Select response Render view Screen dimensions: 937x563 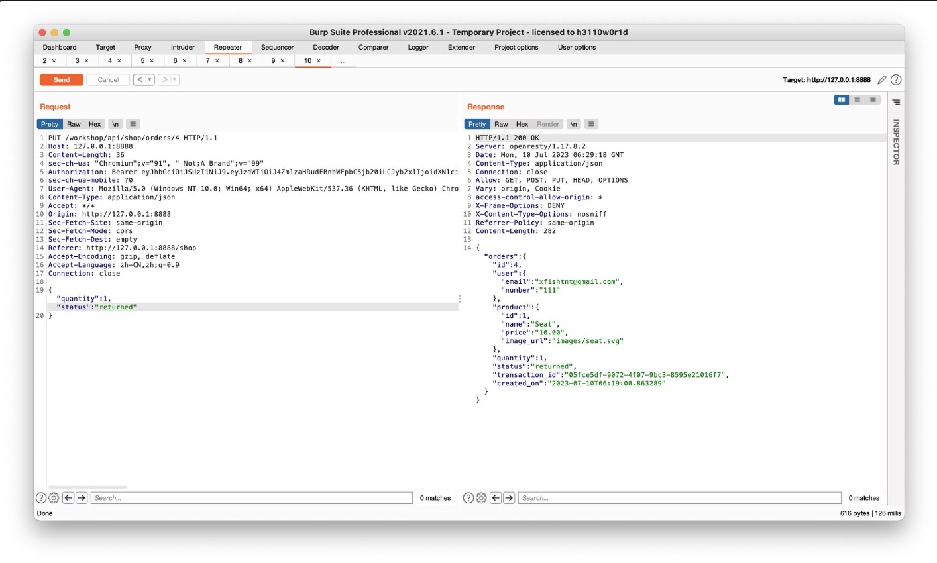coord(548,124)
